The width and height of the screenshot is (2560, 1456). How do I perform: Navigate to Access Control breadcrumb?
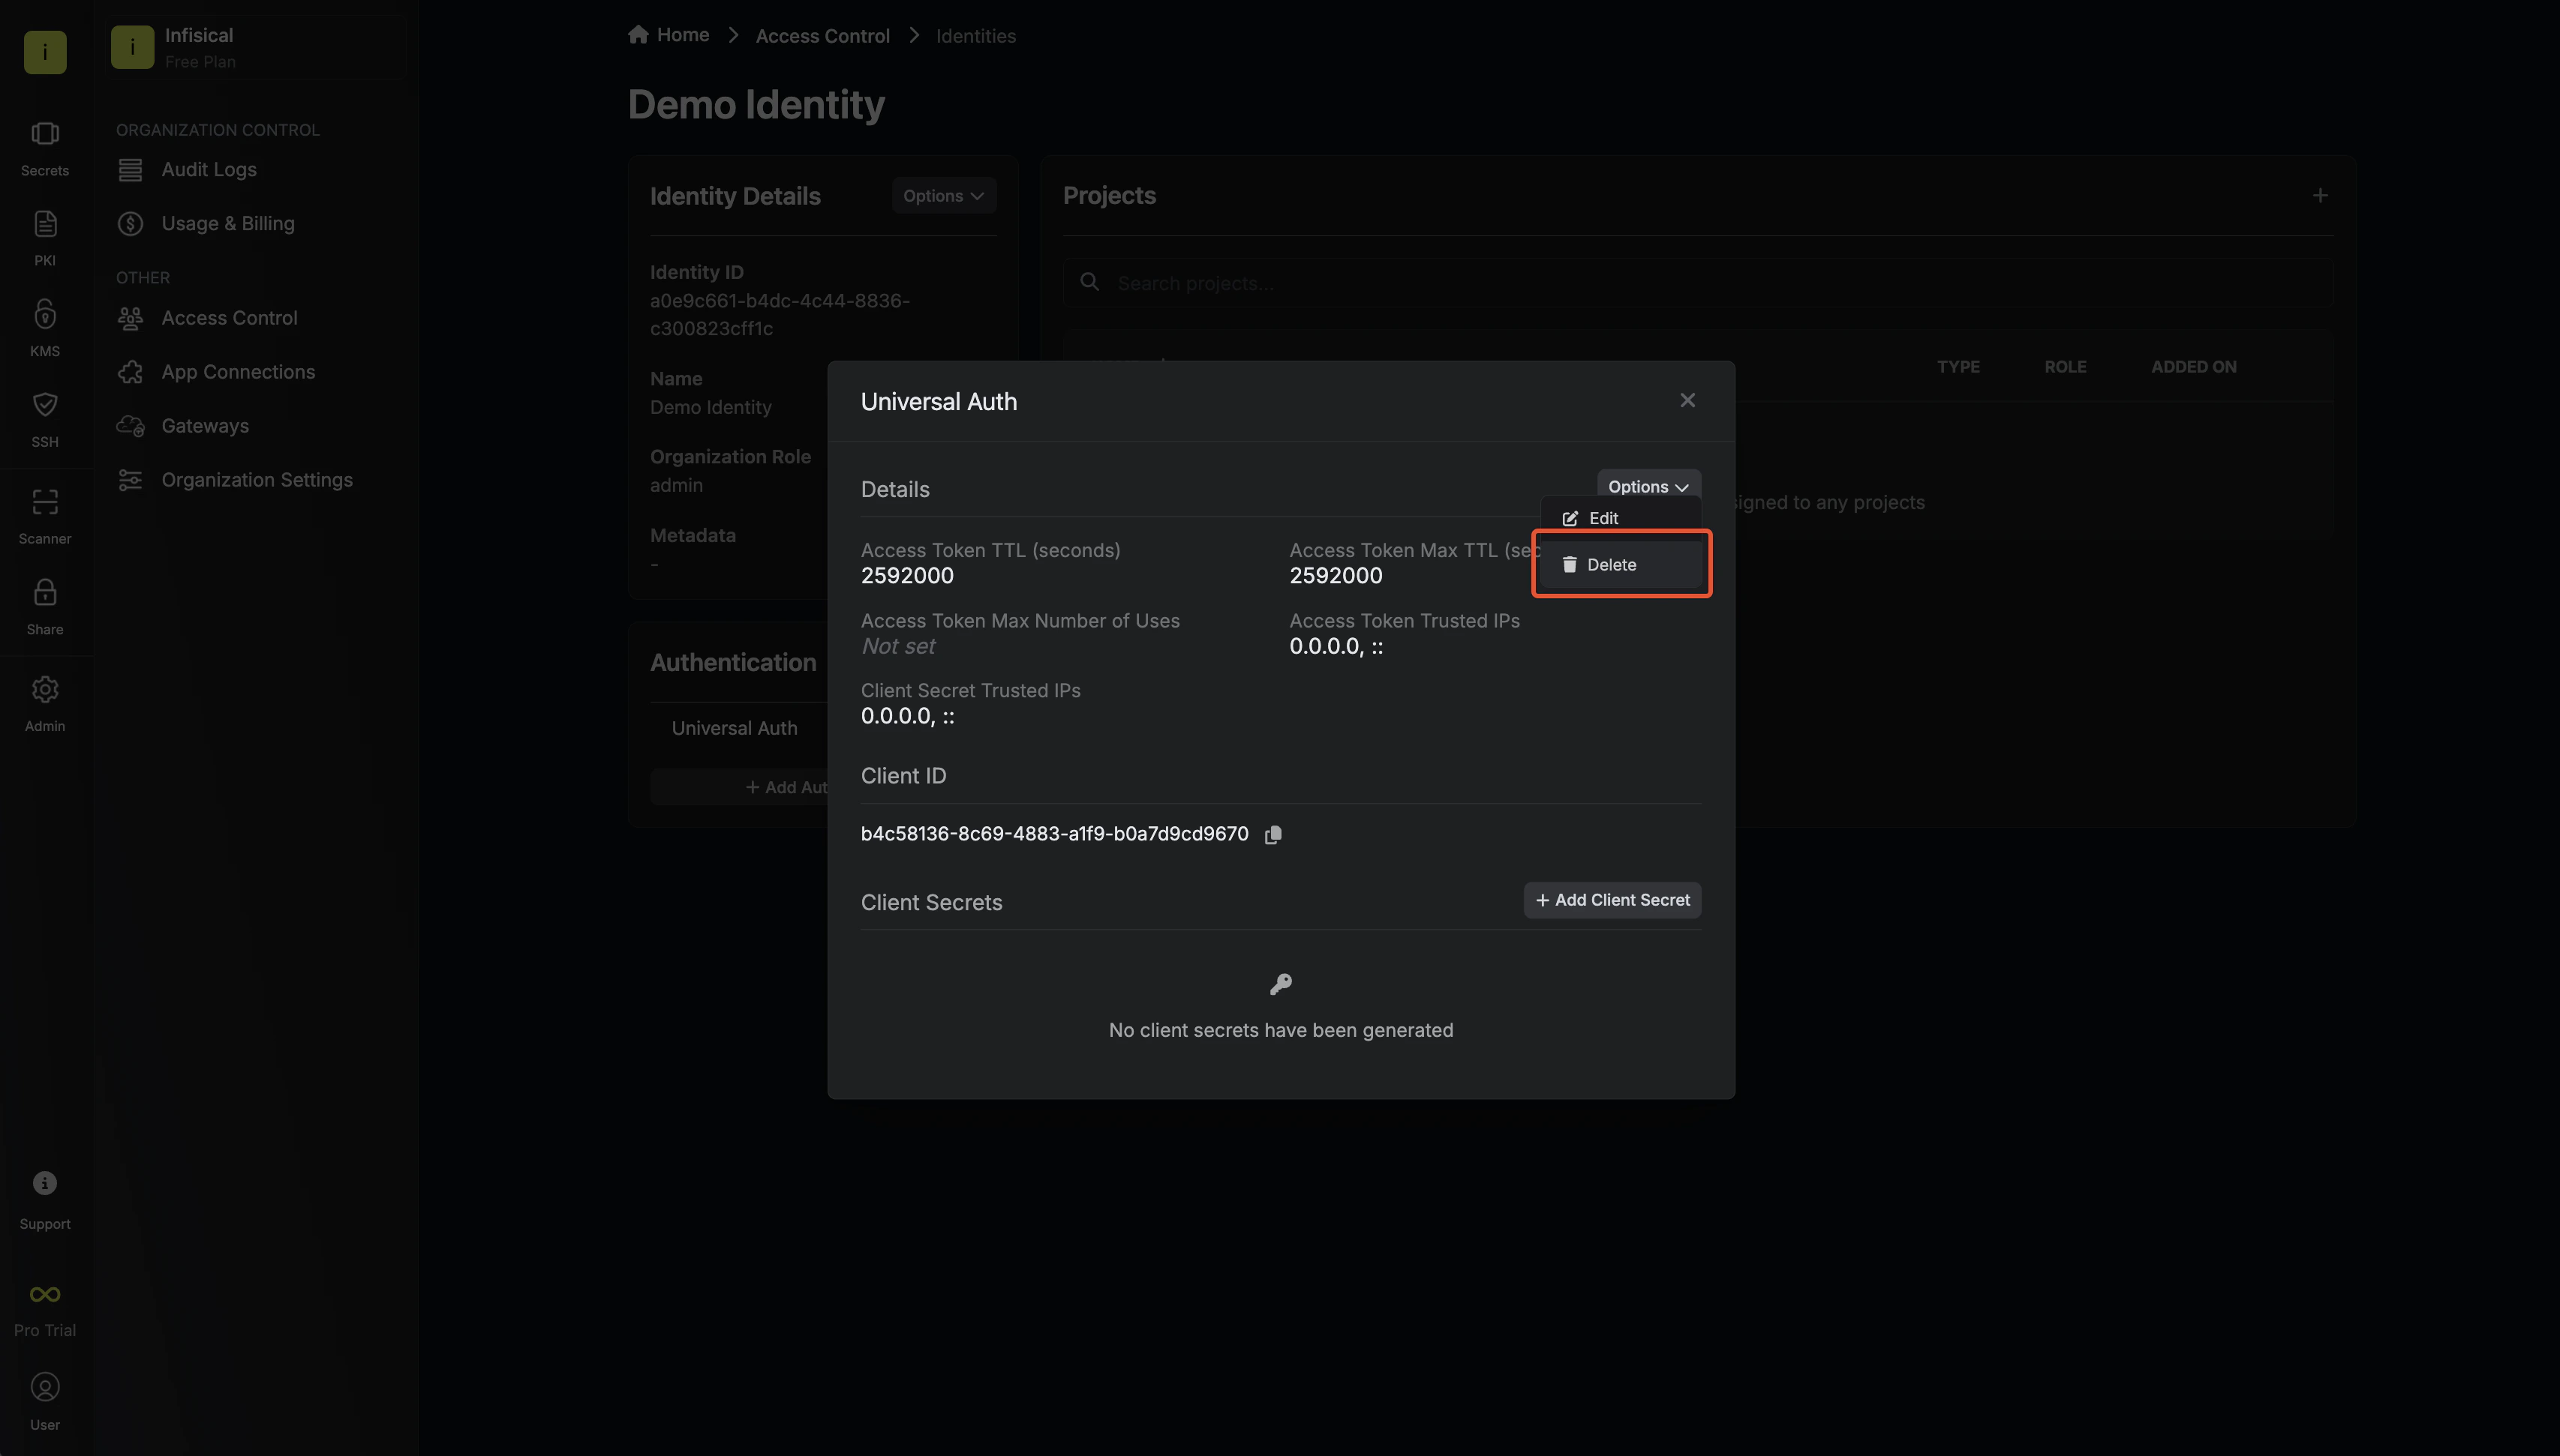822,36
